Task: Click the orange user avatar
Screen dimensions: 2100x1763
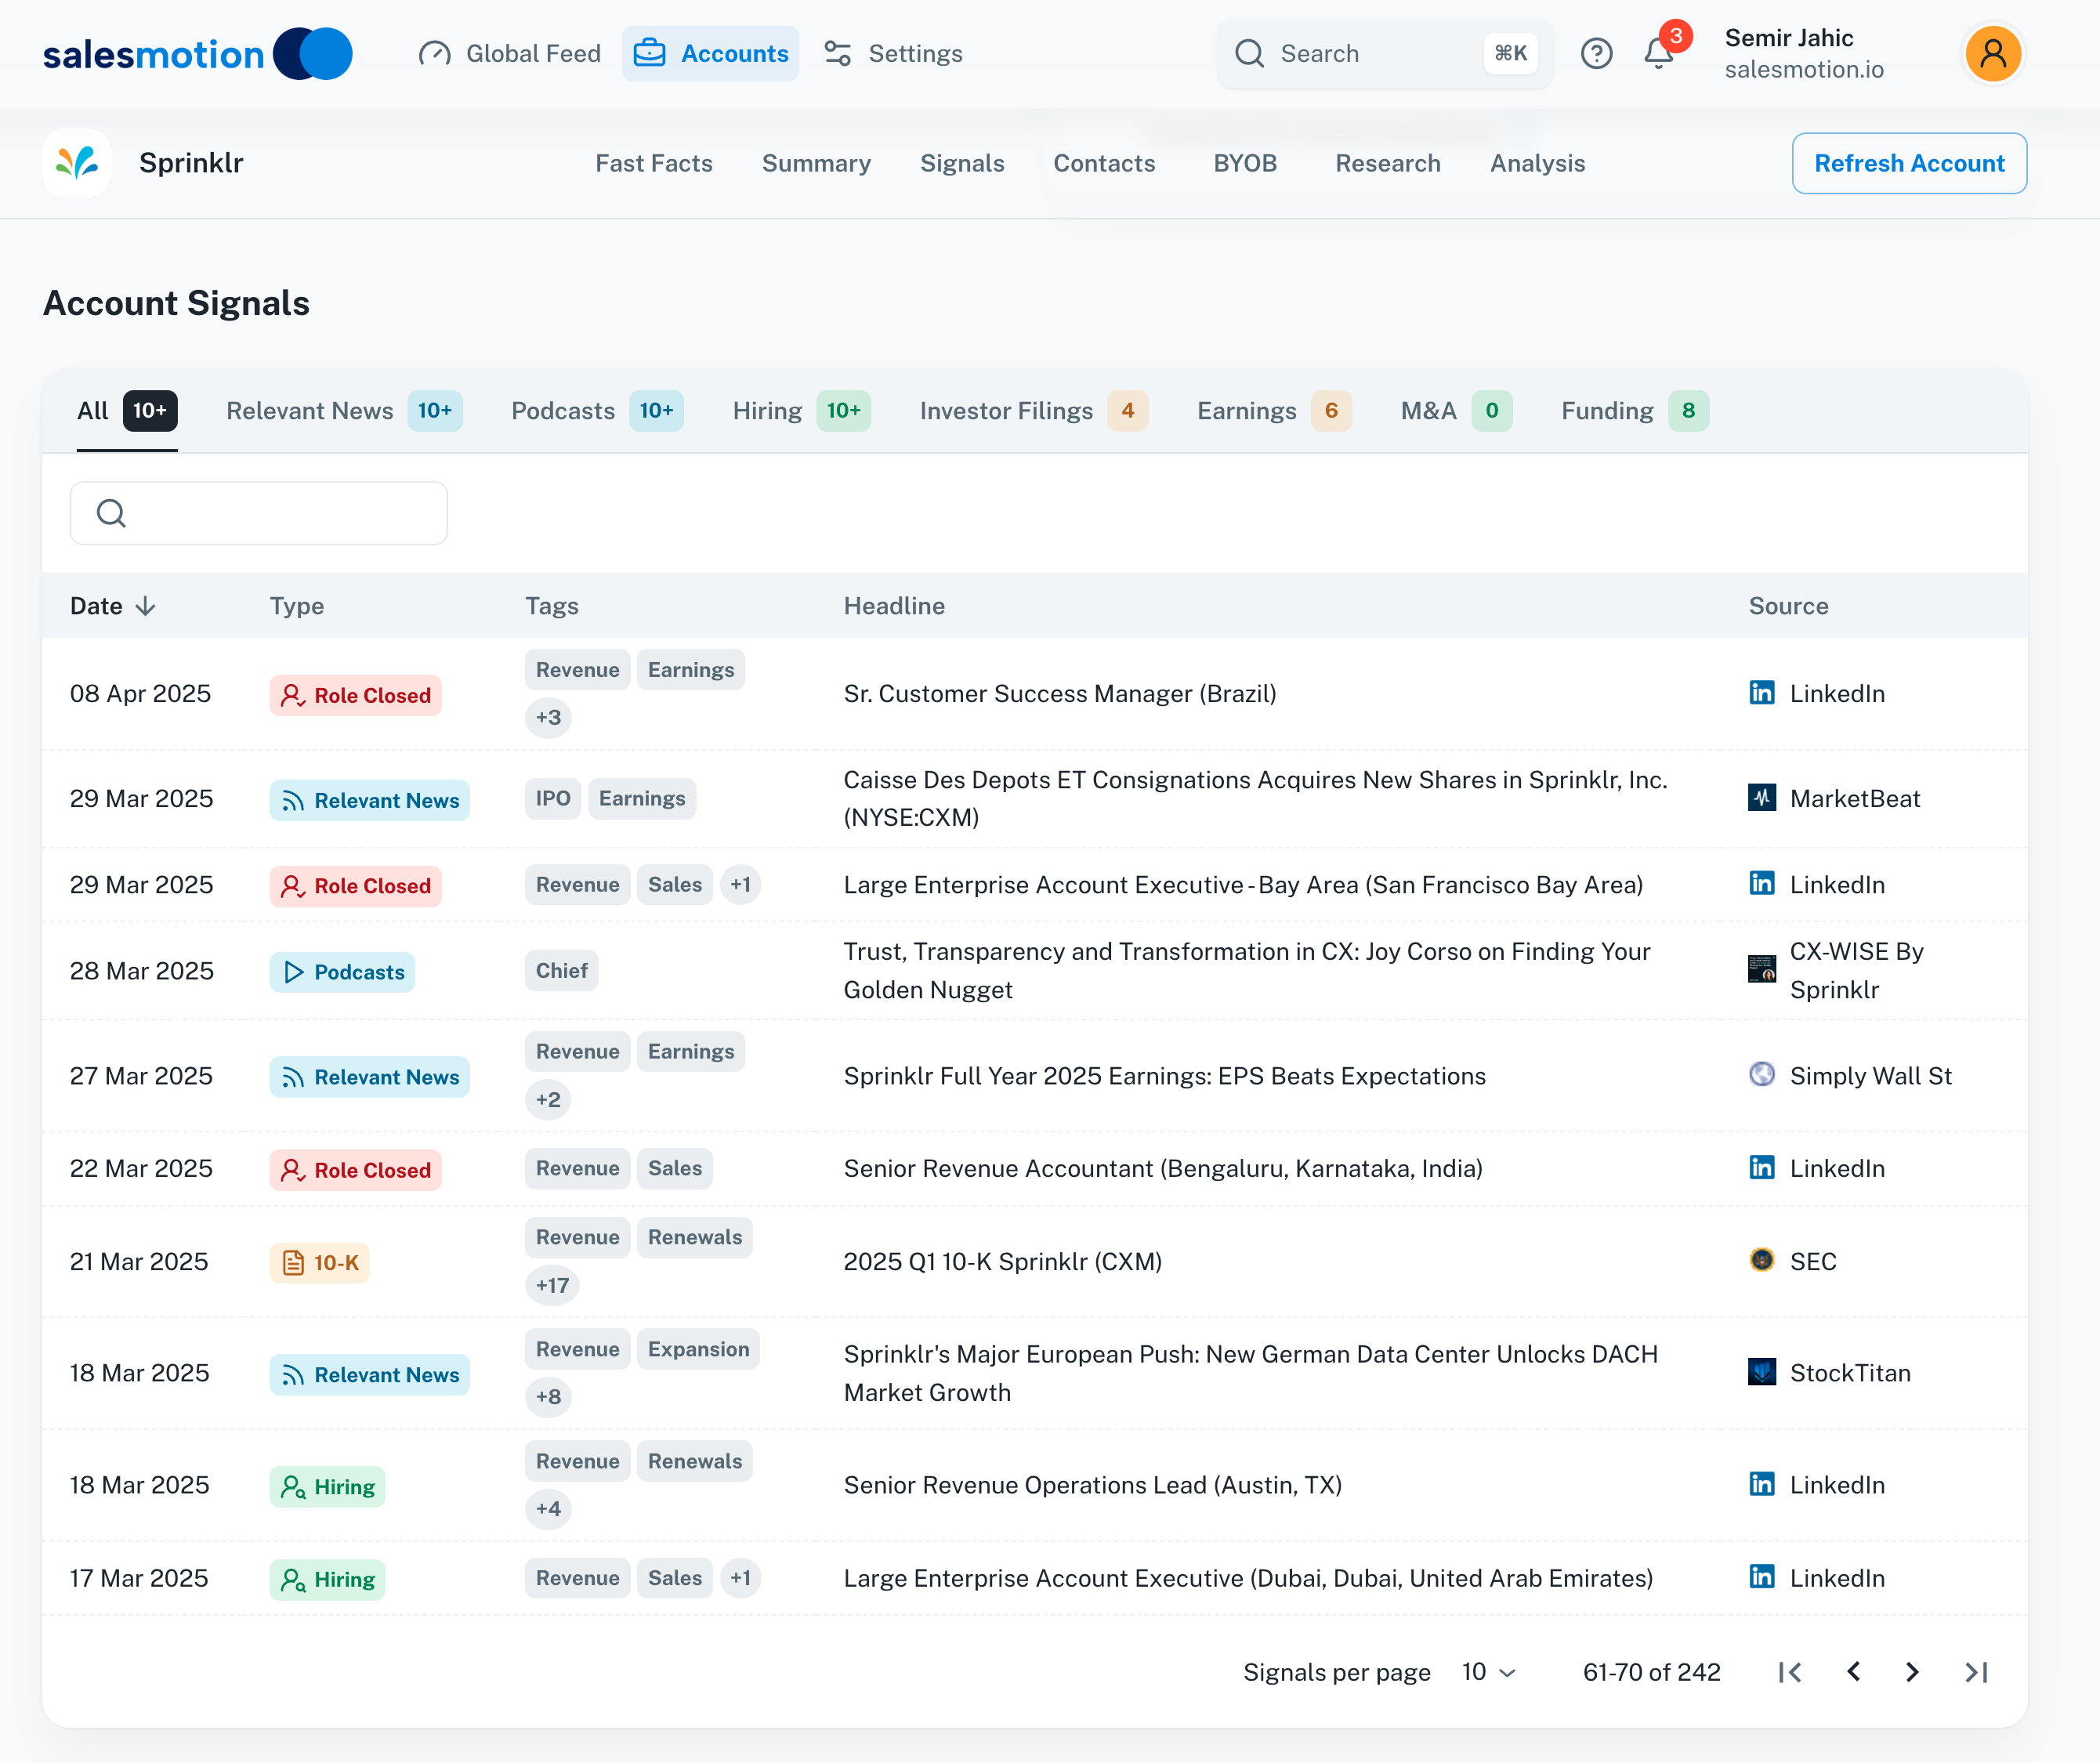Action: click(x=1993, y=54)
